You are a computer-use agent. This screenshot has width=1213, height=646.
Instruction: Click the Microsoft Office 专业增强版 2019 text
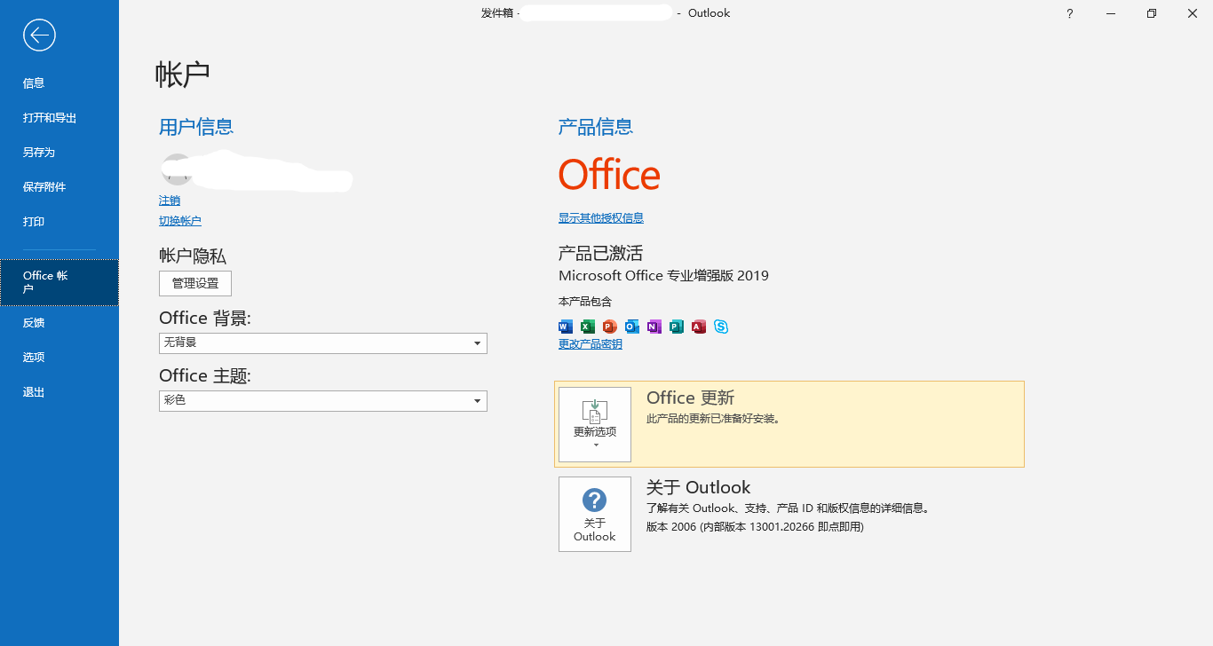[663, 276]
